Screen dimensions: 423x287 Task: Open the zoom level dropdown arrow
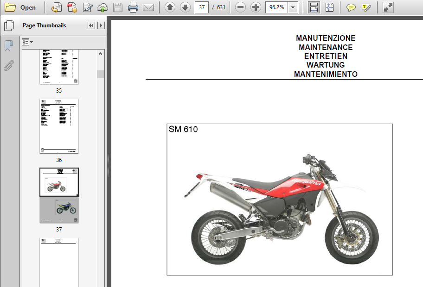pyautogui.click(x=293, y=7)
